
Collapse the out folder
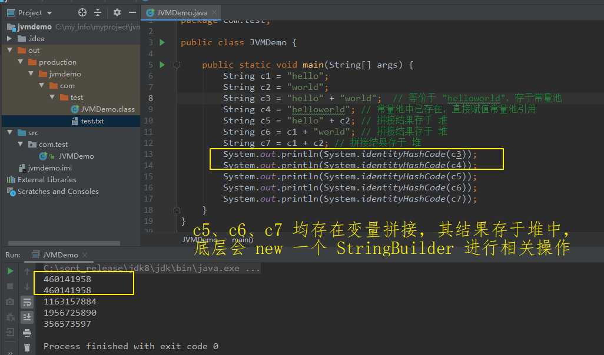[x=9, y=51]
